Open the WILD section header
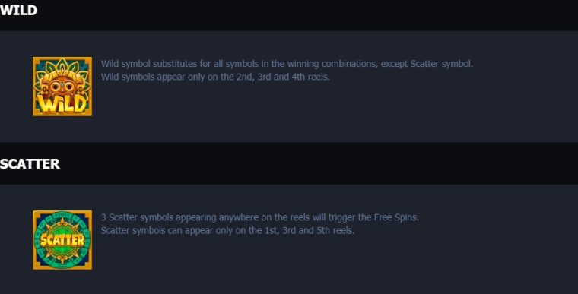Image resolution: width=578 pixels, height=294 pixels. pos(18,11)
